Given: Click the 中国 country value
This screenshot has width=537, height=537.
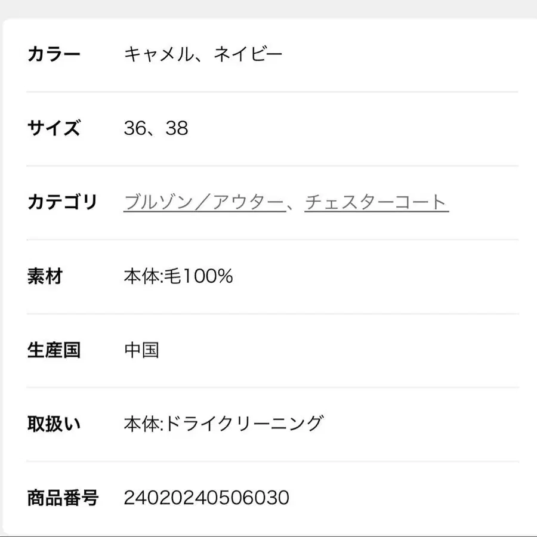Looking at the screenshot, I should [141, 350].
